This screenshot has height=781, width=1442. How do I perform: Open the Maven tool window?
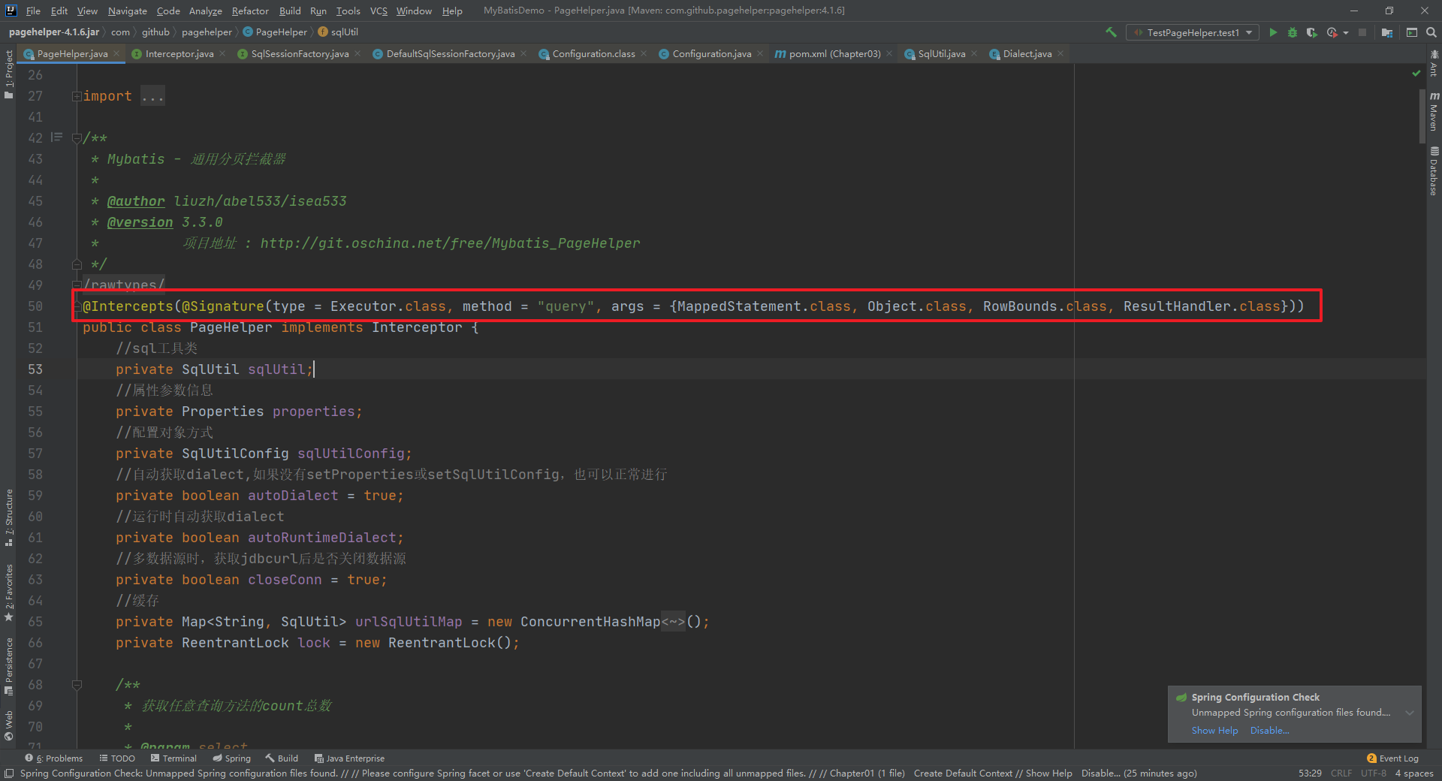click(1434, 111)
